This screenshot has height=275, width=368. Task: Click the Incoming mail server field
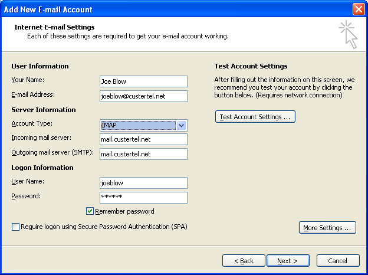click(143, 139)
